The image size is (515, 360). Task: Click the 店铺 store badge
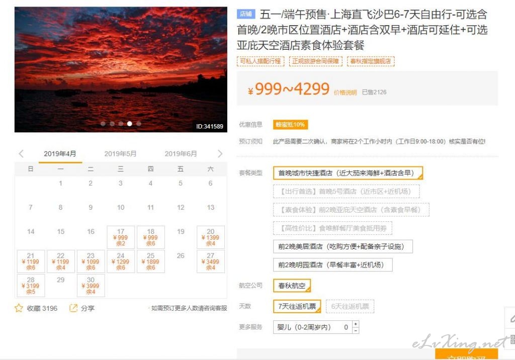tap(245, 14)
